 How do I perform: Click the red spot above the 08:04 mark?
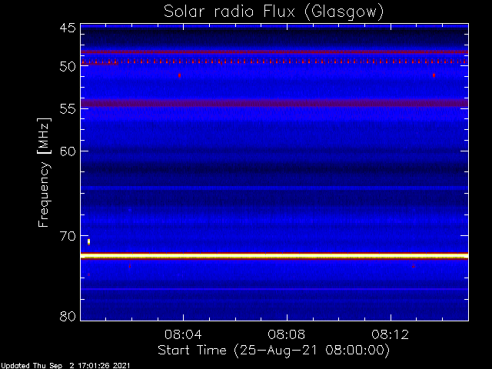(179, 75)
